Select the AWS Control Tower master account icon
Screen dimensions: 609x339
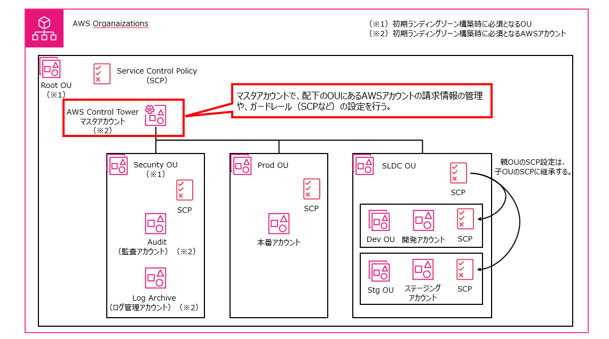(155, 115)
